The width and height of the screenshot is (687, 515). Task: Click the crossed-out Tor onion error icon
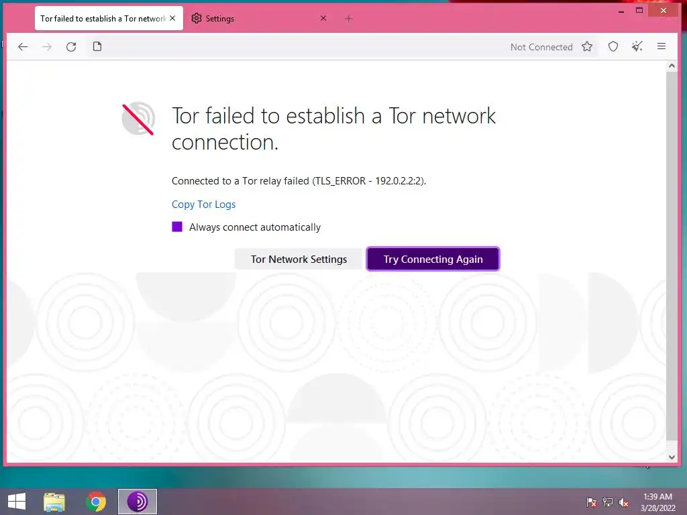point(138,119)
